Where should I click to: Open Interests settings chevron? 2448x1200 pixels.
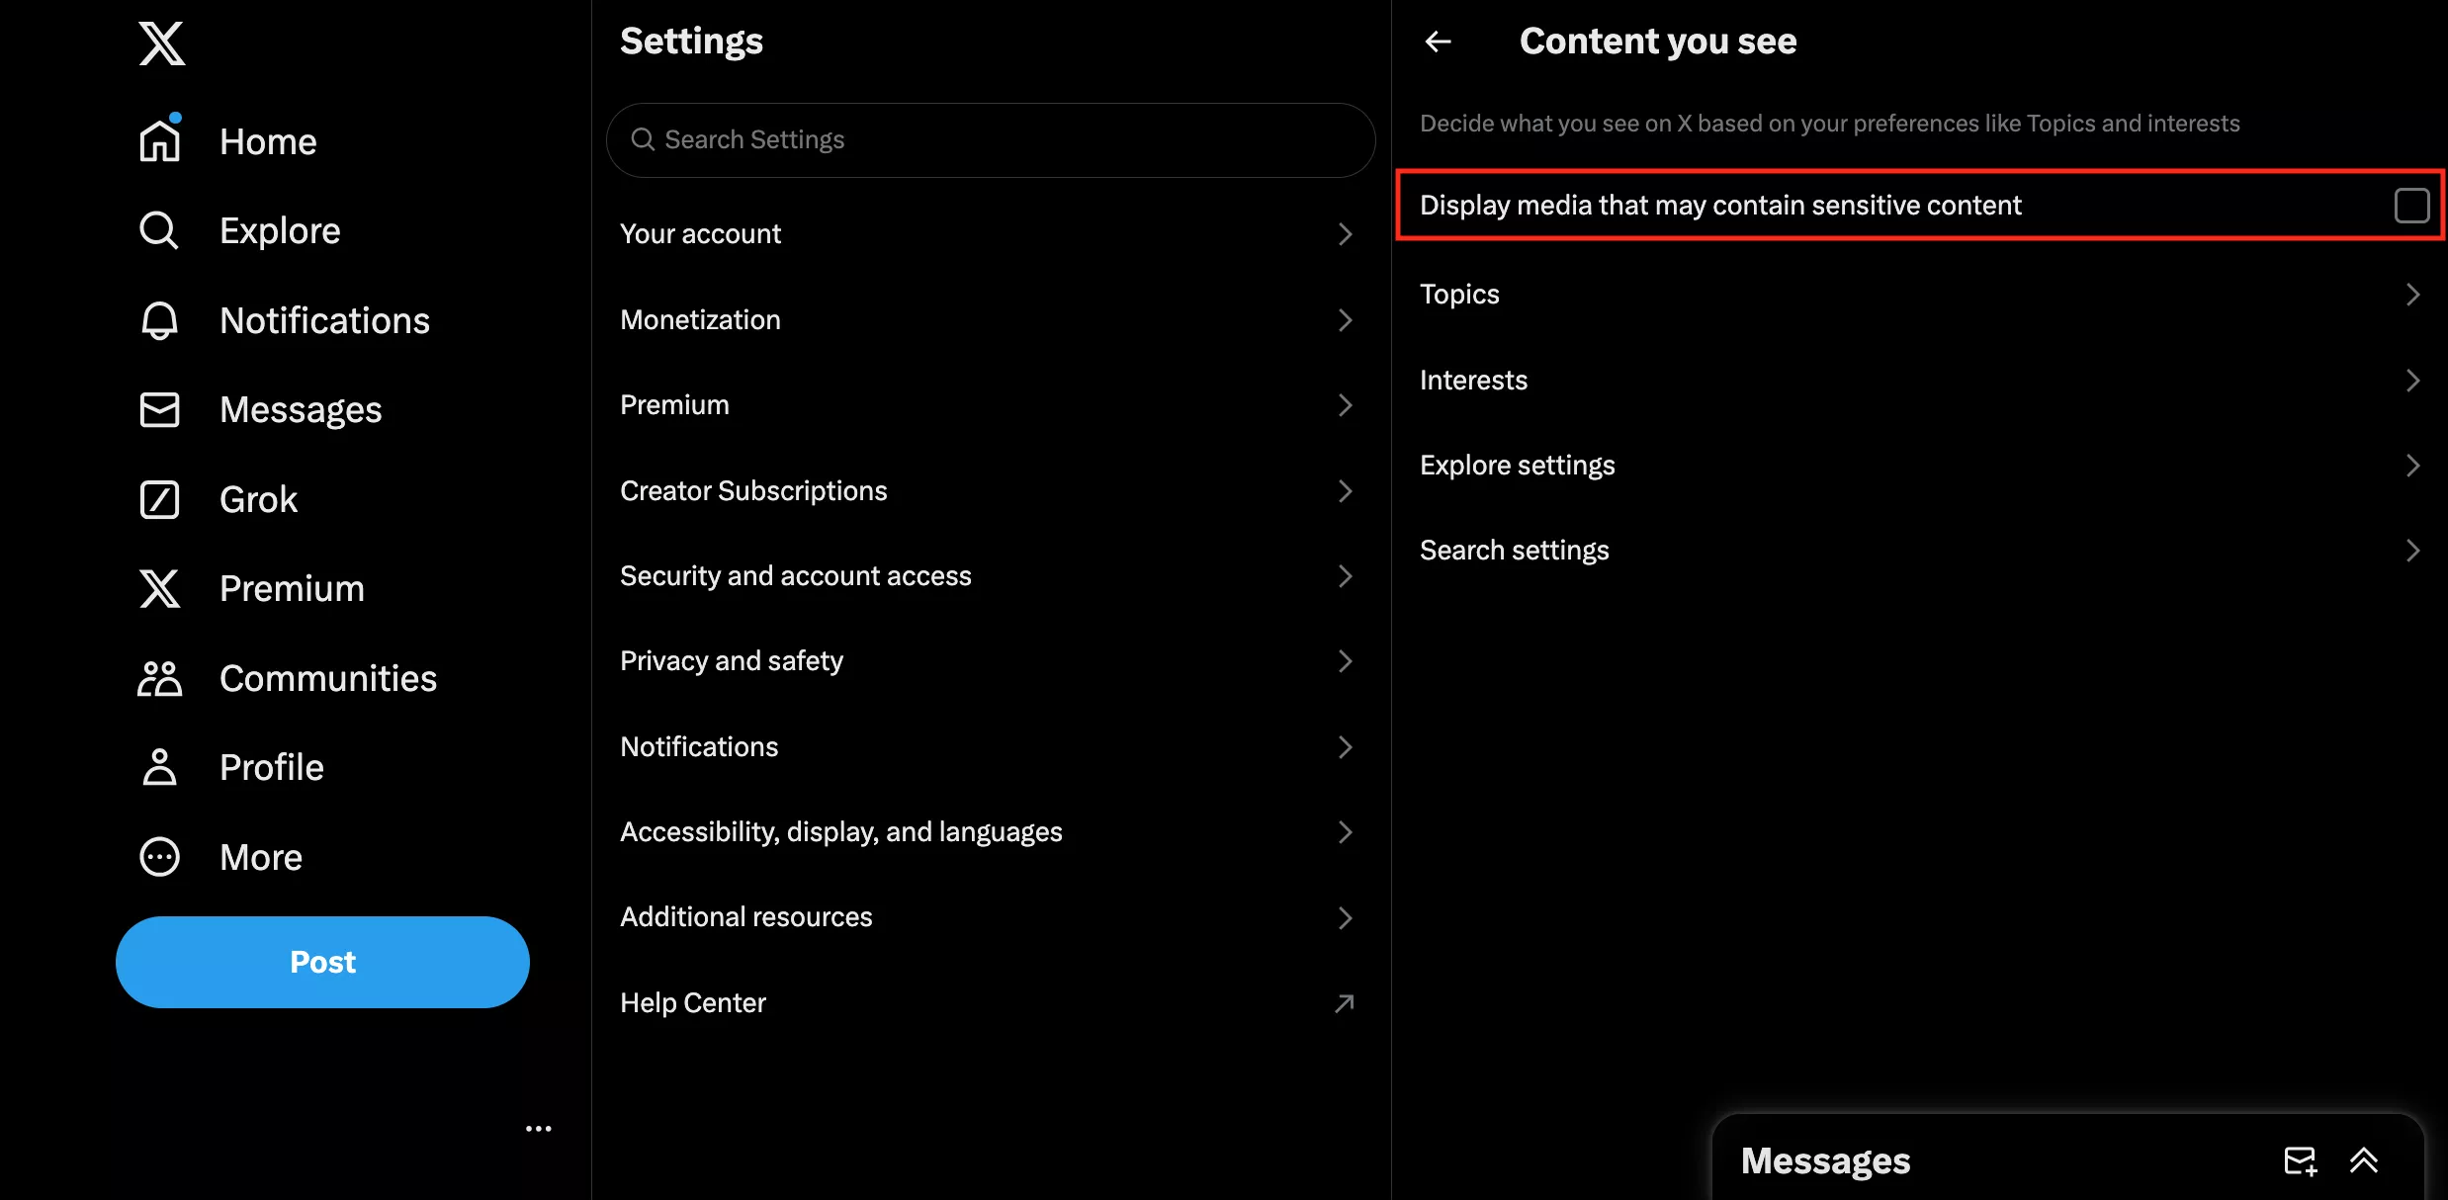click(x=2411, y=381)
